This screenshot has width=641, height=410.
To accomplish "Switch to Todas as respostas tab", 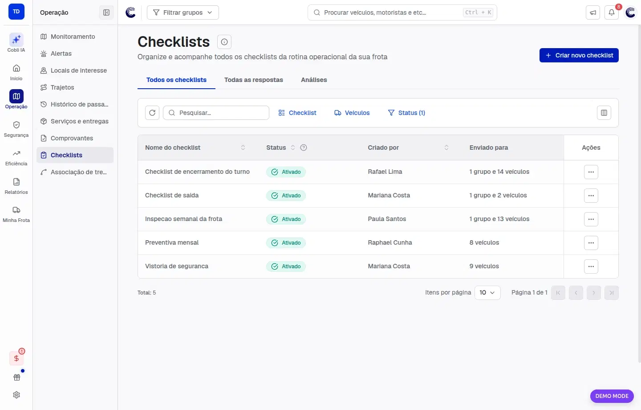I will (254, 80).
